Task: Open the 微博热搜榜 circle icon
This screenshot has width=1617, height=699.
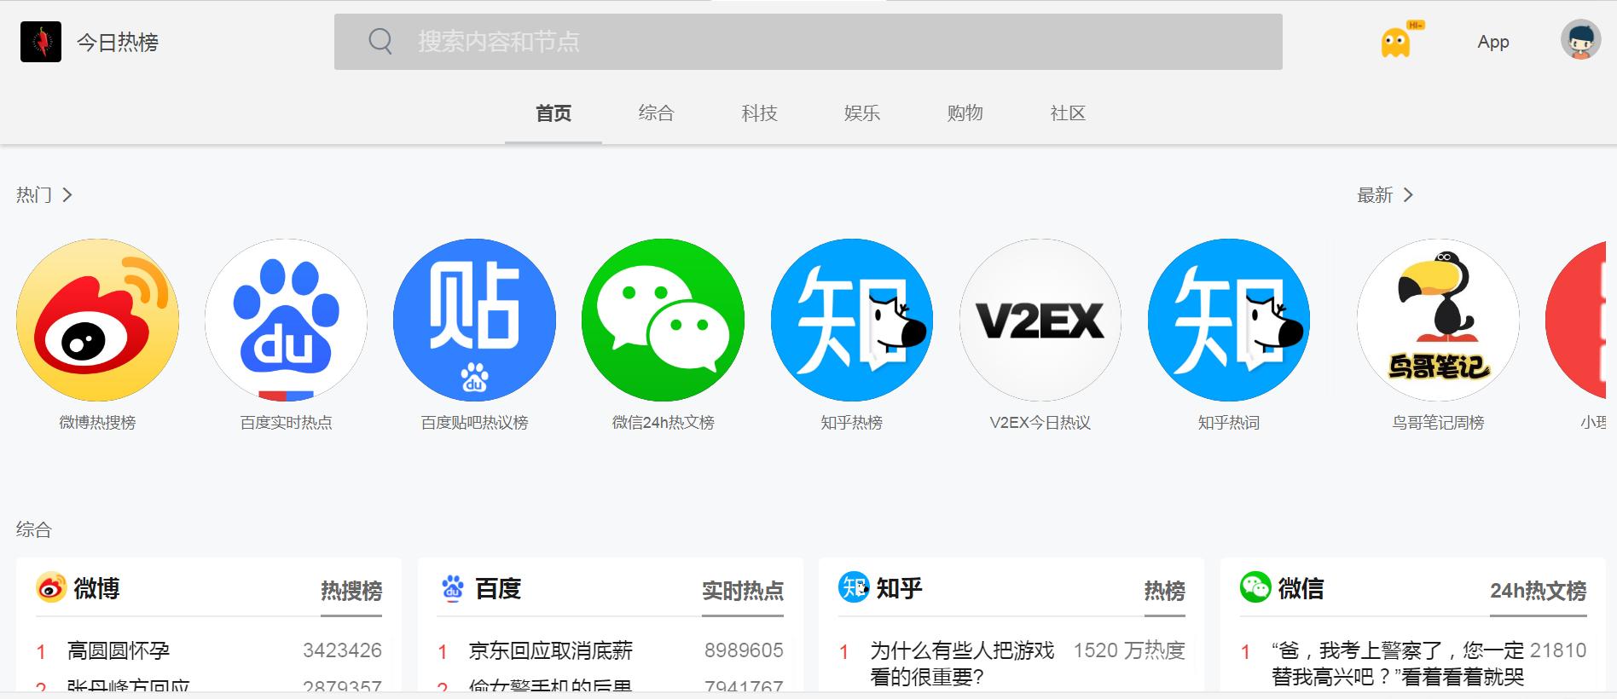Action: [98, 320]
